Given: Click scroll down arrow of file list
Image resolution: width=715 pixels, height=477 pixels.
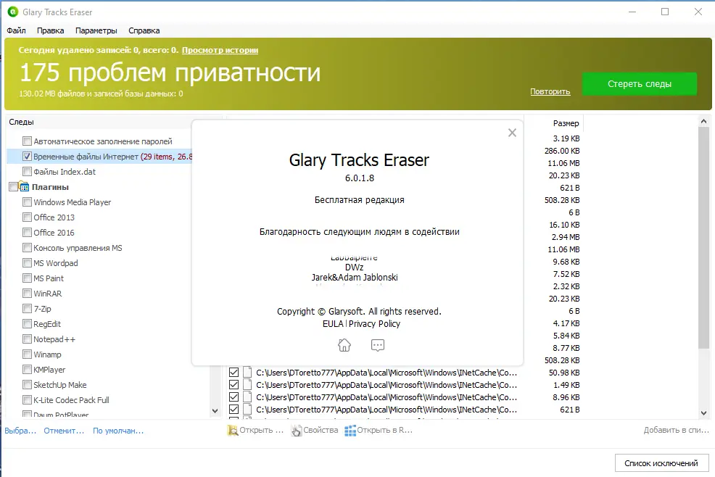Looking at the screenshot, I should 703,413.
